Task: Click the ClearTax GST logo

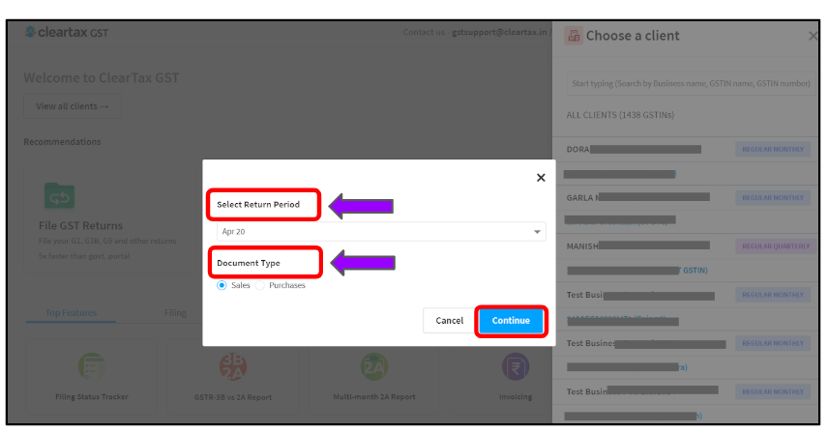Action: tap(67, 32)
